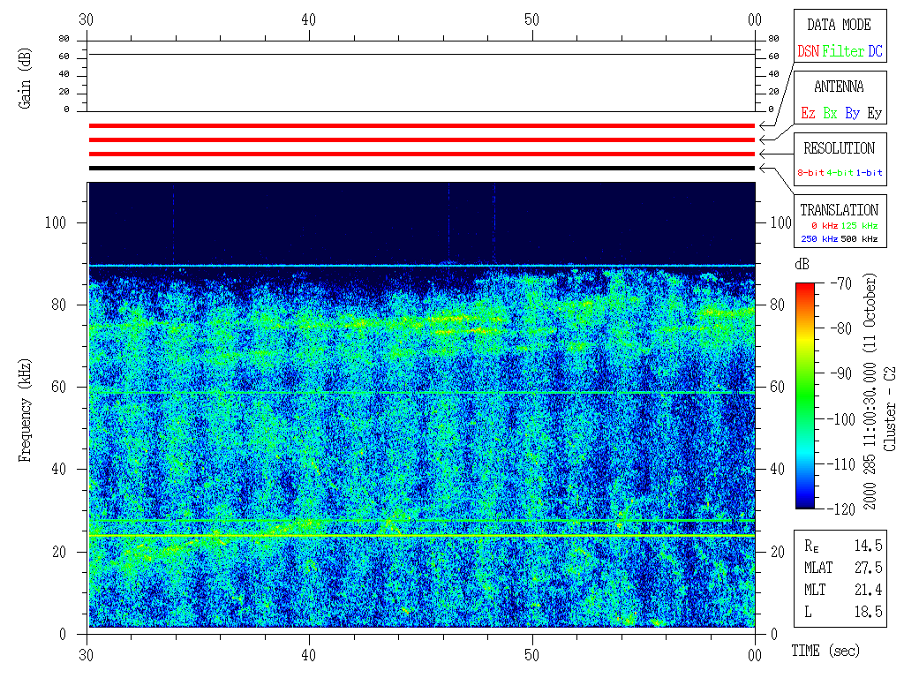904x678 pixels.
Task: Click the blue DC data mode label
Action: pyautogui.click(x=875, y=52)
